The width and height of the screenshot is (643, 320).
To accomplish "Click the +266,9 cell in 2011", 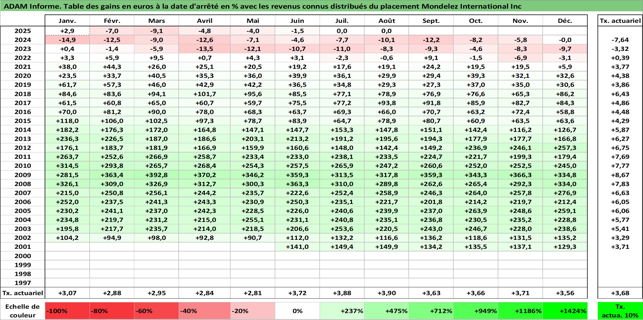I will (156, 157).
